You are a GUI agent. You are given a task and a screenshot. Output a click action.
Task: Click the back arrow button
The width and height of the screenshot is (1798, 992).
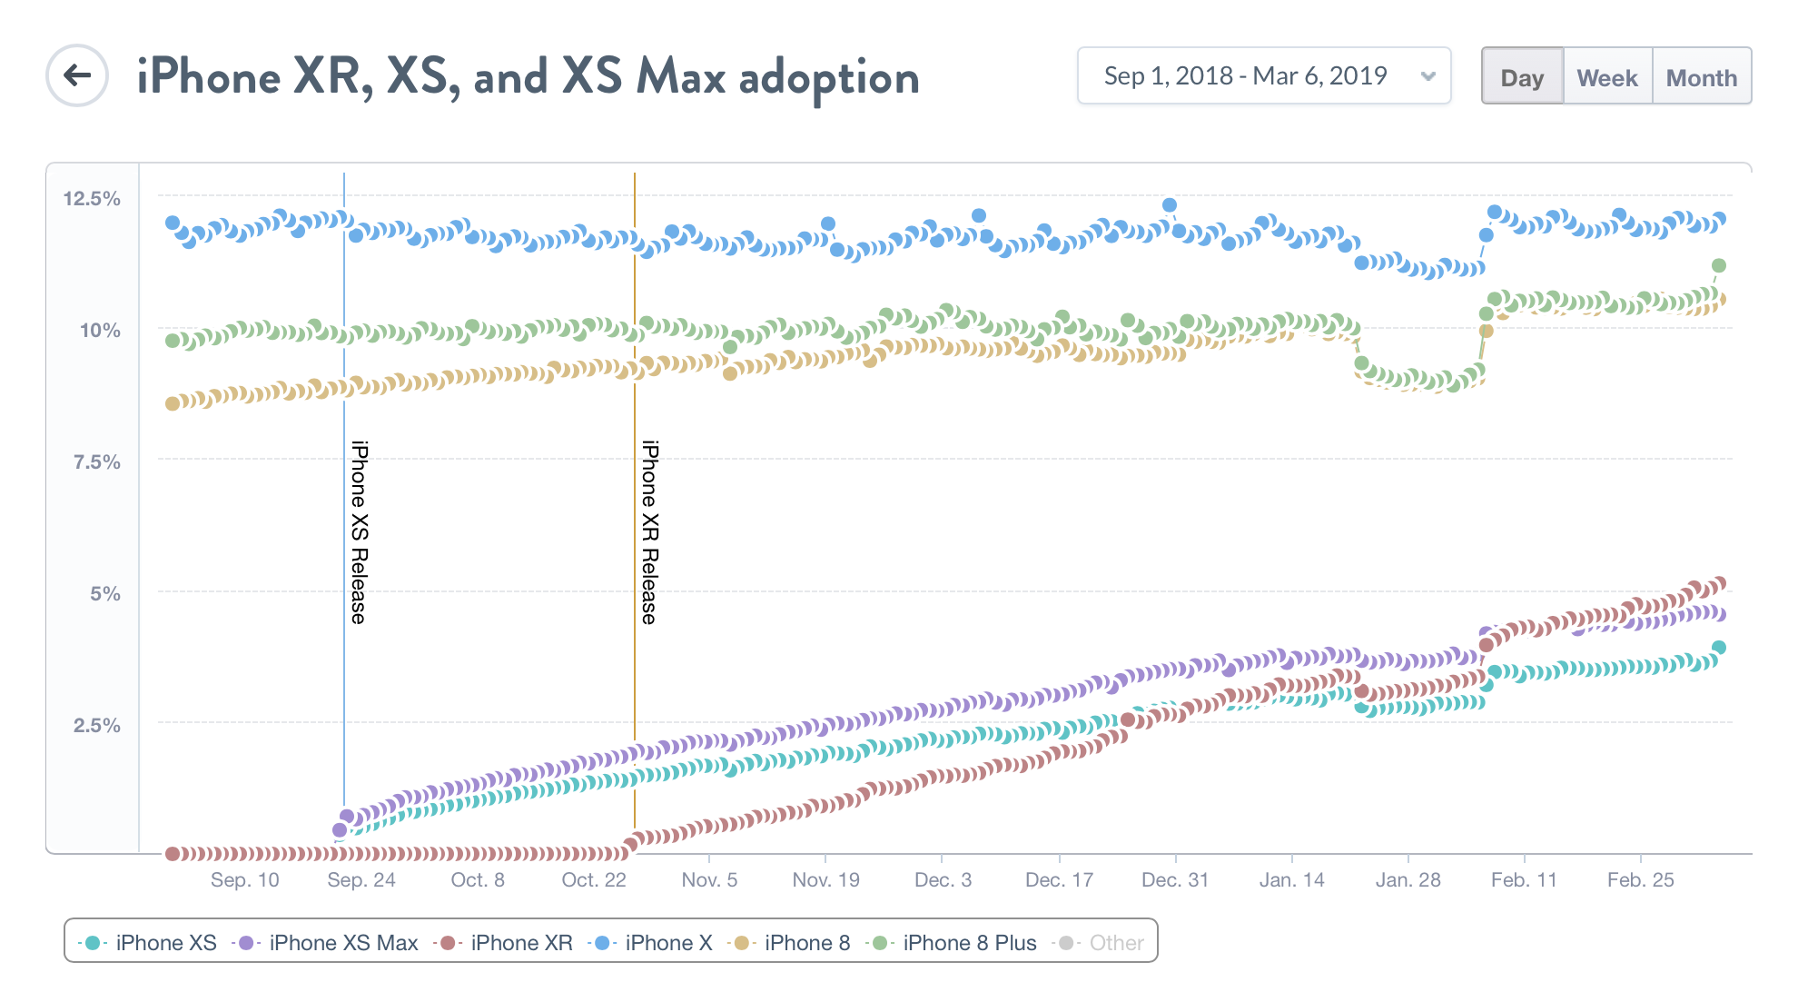77,75
